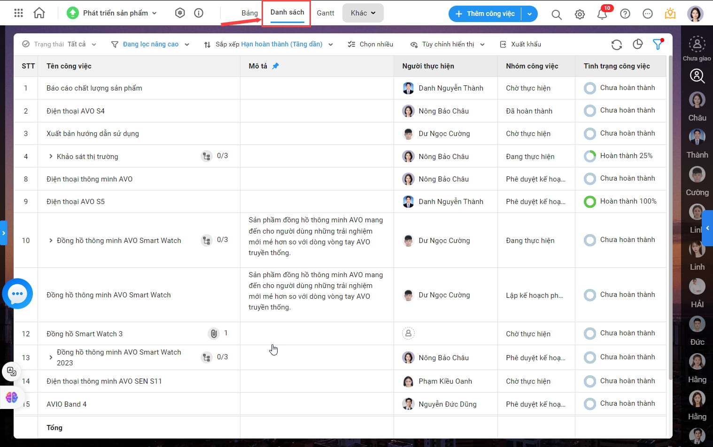Click the Thêm công việc button
Image resolution: width=713 pixels, height=447 pixels.
pyautogui.click(x=485, y=14)
